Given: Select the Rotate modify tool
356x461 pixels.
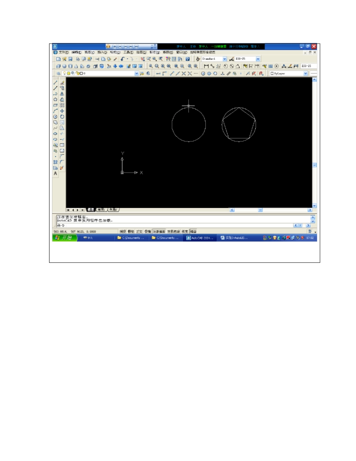Looking at the screenshot, I should click(62, 117).
